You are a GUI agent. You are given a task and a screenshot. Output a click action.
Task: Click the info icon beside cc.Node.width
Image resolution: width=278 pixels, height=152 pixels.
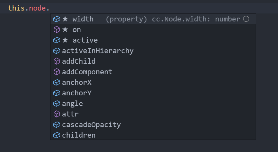point(246,19)
